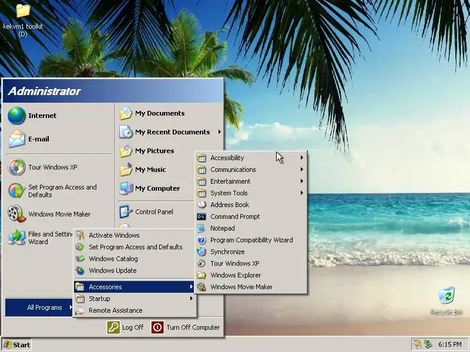The height and width of the screenshot is (352, 470).
Task: Click the Windows Update icon
Action: [80, 270]
